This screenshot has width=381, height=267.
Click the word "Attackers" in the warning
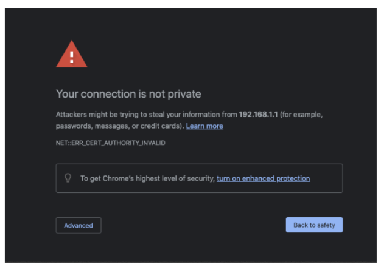[72, 114]
